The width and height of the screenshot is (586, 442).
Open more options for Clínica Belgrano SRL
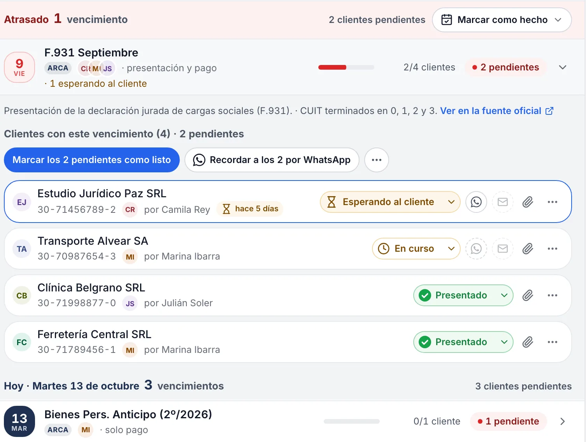(553, 295)
